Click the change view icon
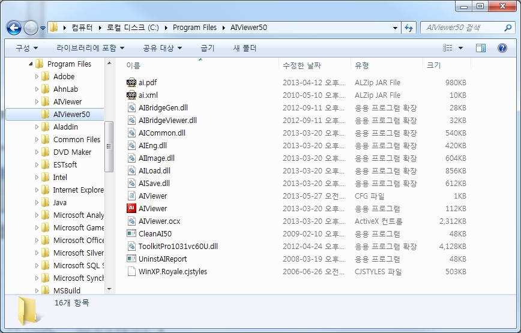 (448, 48)
